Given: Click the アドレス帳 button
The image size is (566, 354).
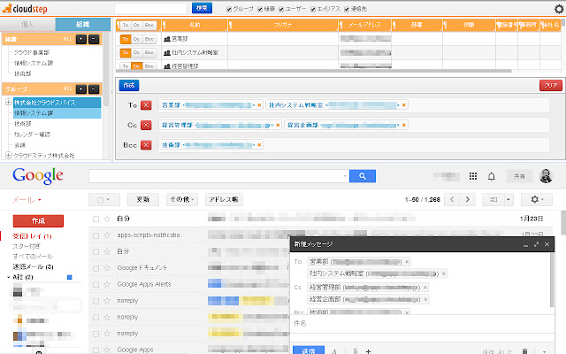Looking at the screenshot, I should (x=224, y=199).
